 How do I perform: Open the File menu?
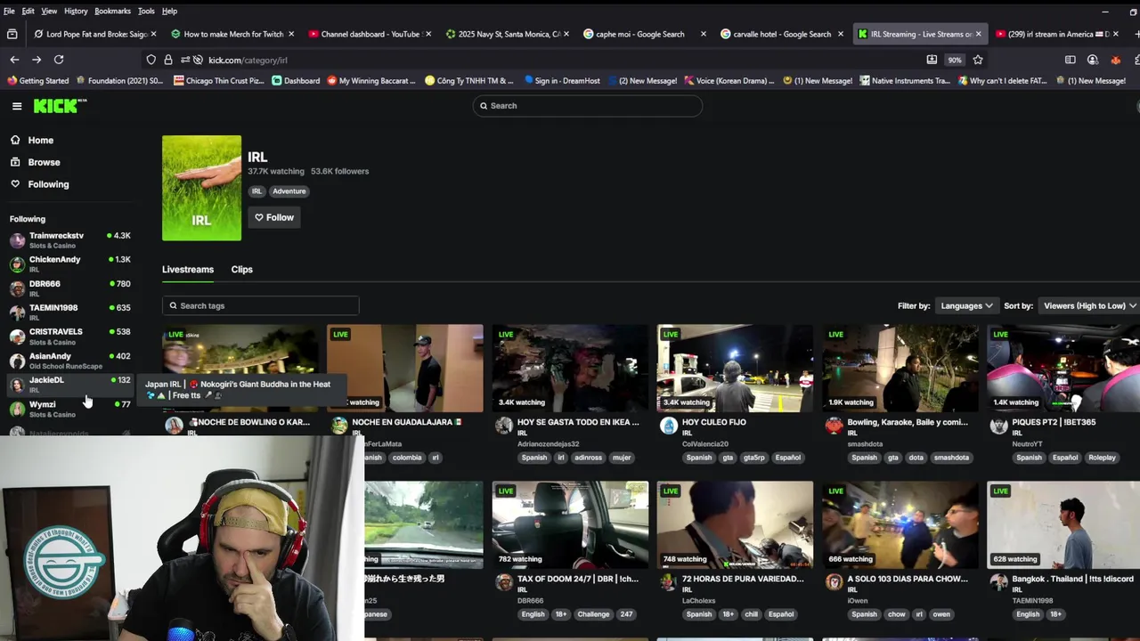[9, 11]
